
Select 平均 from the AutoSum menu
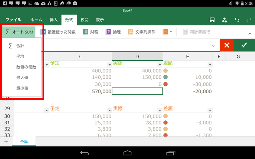click(x=20, y=56)
